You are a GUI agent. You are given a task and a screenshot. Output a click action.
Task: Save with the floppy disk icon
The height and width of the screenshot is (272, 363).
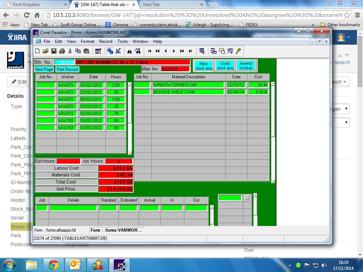[x=54, y=51]
